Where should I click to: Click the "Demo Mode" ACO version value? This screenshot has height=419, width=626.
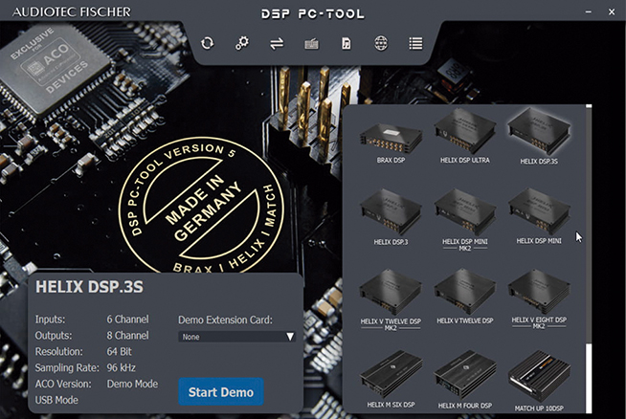[132, 384]
